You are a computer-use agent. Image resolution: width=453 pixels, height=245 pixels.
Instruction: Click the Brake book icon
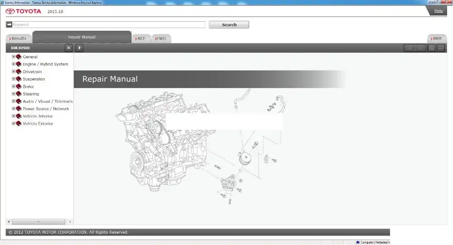[19, 86]
